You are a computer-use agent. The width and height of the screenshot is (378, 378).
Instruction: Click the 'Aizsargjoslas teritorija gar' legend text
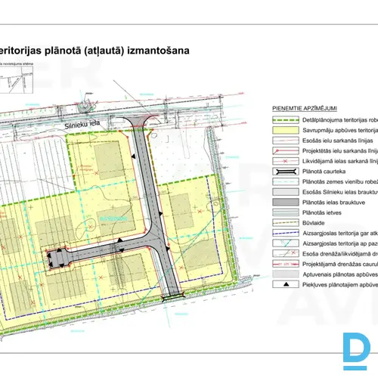[336, 234]
